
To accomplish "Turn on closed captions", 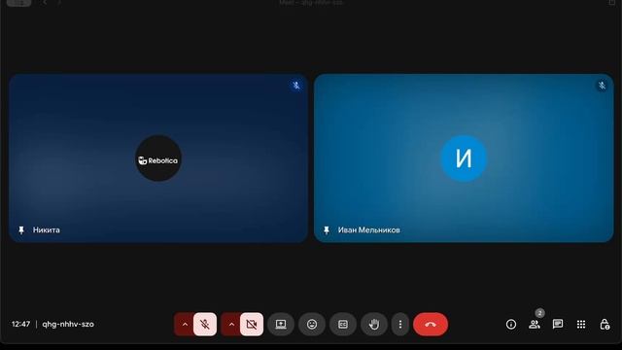I will [x=343, y=324].
